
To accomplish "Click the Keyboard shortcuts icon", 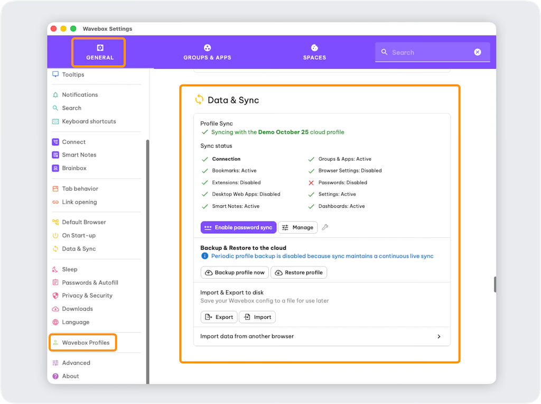I will tap(55, 121).
